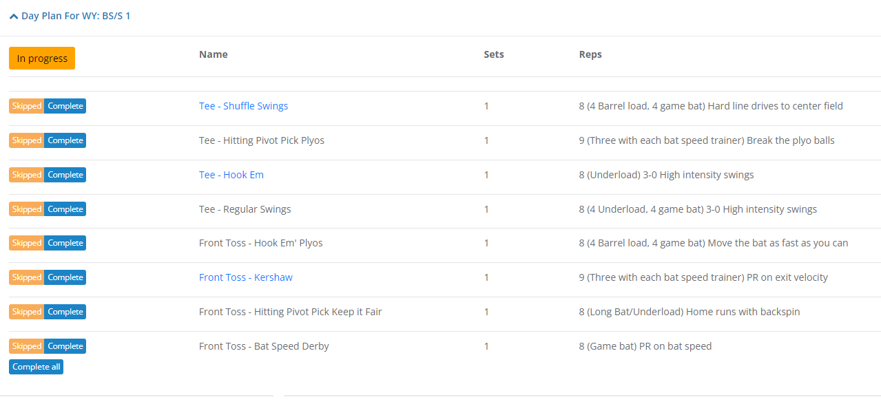The image size is (881, 404).
Task: Mark Tee - Hook Em as Complete
Action: (x=65, y=175)
